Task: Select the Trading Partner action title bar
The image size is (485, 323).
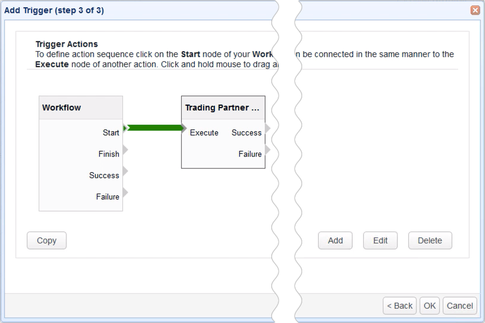Action: (223, 108)
